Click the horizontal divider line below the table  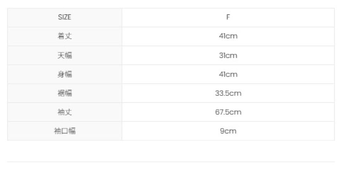(171, 162)
